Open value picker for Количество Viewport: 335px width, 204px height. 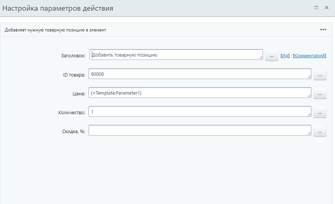320,113
